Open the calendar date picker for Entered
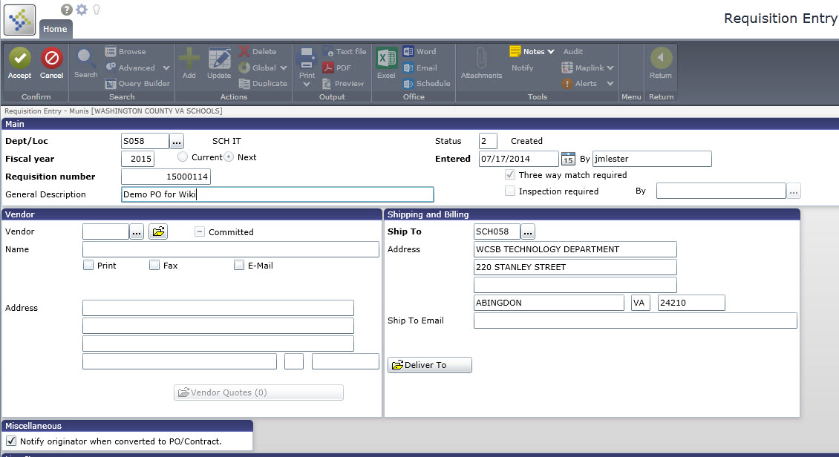The width and height of the screenshot is (839, 457). click(568, 159)
